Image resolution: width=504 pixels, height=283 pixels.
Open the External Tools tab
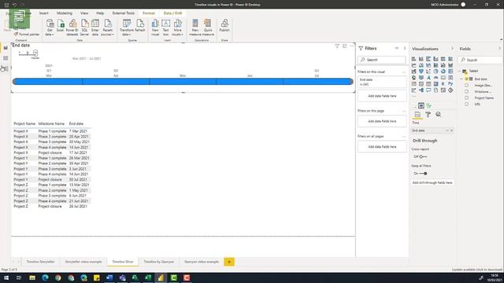(x=124, y=13)
